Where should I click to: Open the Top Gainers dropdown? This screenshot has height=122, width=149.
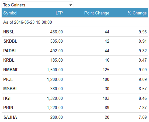pyautogui.click(x=37, y=5)
